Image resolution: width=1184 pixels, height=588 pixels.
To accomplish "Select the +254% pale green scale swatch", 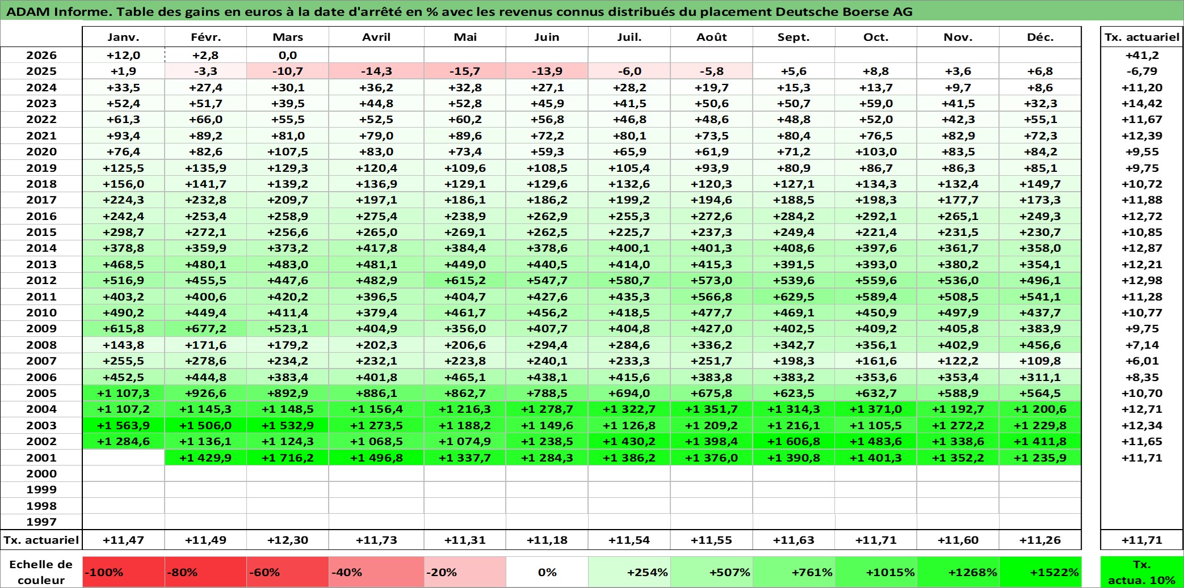I will [629, 572].
